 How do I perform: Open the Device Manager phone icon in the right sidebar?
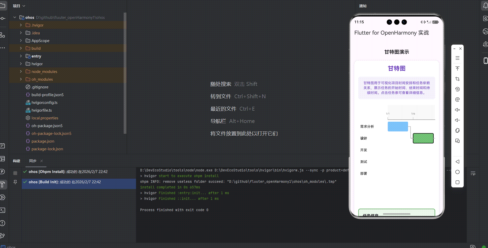(x=485, y=61)
